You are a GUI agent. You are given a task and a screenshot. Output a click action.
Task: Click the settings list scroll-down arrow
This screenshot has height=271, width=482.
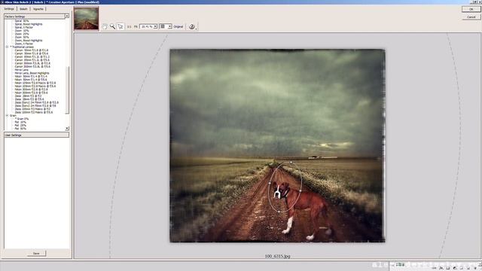coord(67,129)
